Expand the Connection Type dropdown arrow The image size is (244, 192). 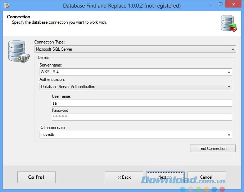233,49
